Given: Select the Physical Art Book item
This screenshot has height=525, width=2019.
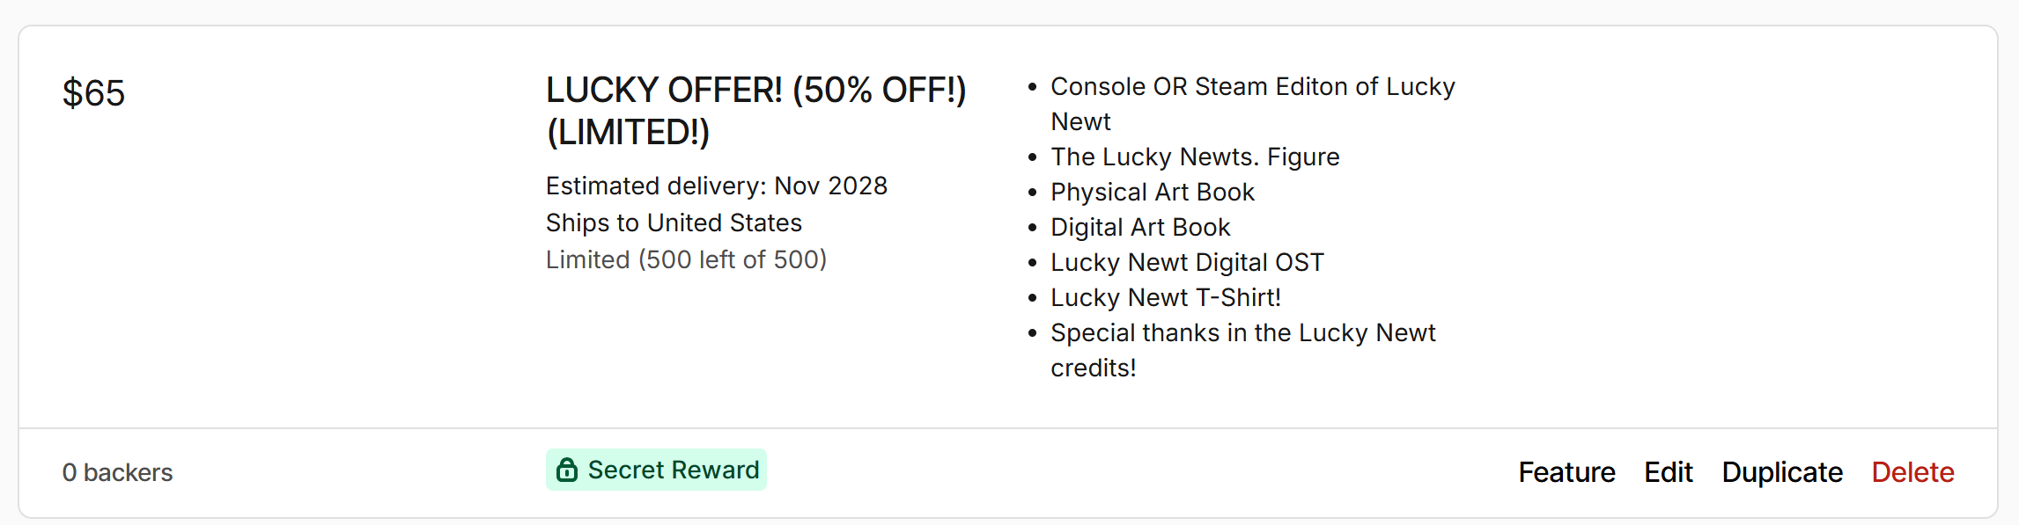Looking at the screenshot, I should point(1152,193).
